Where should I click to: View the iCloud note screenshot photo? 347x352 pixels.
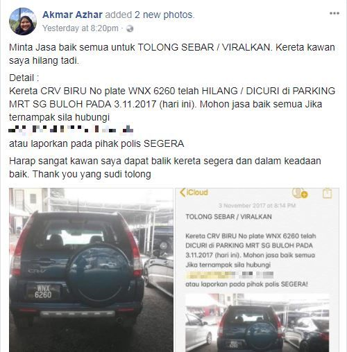pos(257,270)
